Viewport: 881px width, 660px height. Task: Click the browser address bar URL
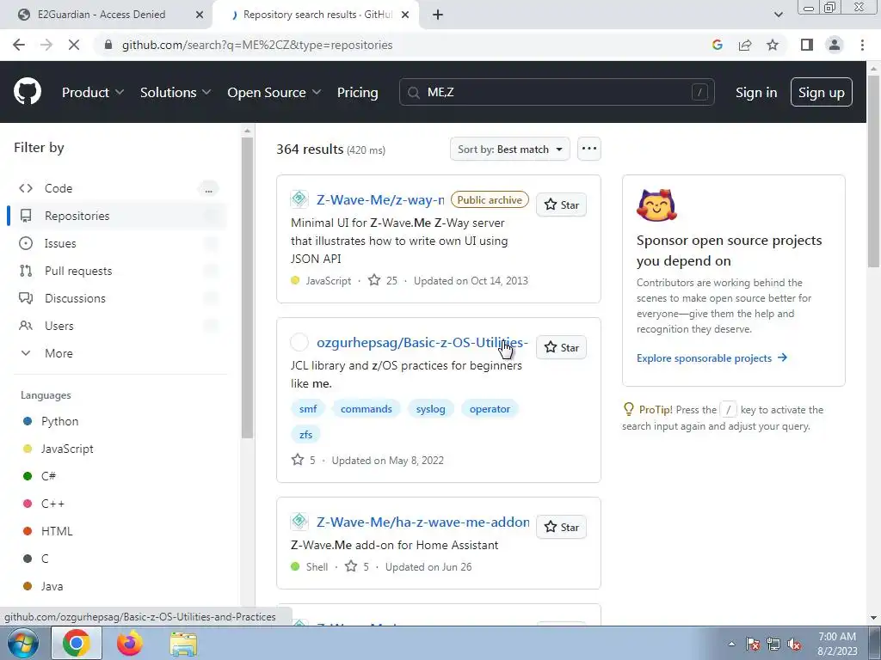257,45
